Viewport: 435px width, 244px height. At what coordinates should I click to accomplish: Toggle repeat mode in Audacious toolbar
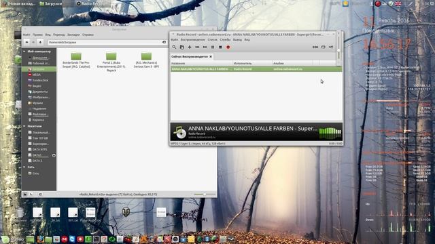point(324,47)
